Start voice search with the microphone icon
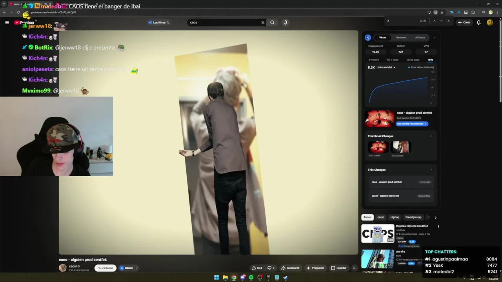Screen dimensions: 502x282 click(x=286, y=22)
